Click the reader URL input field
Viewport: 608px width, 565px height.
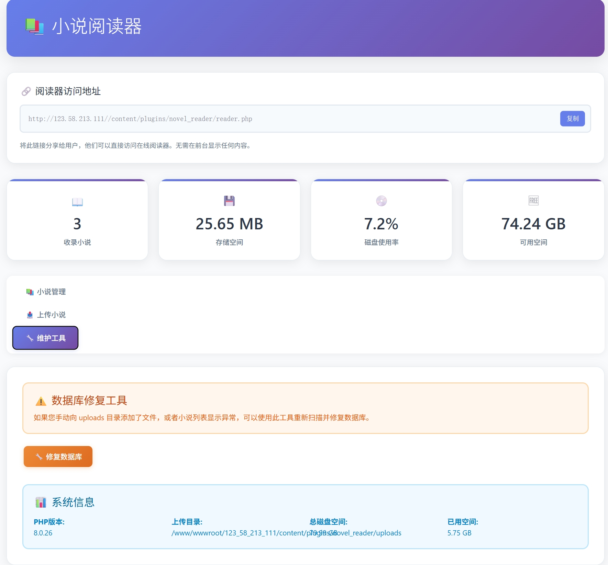[289, 119]
